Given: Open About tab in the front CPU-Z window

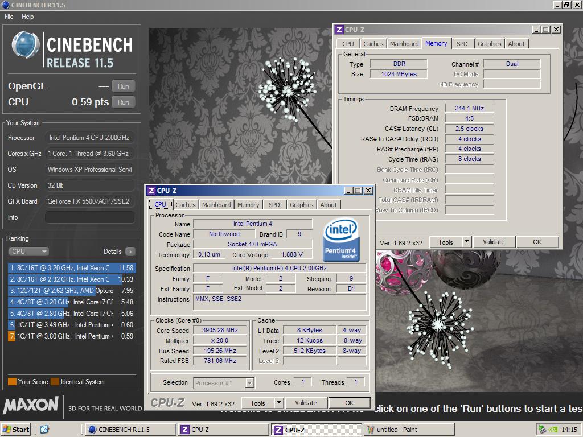Looking at the screenshot, I should tap(329, 205).
